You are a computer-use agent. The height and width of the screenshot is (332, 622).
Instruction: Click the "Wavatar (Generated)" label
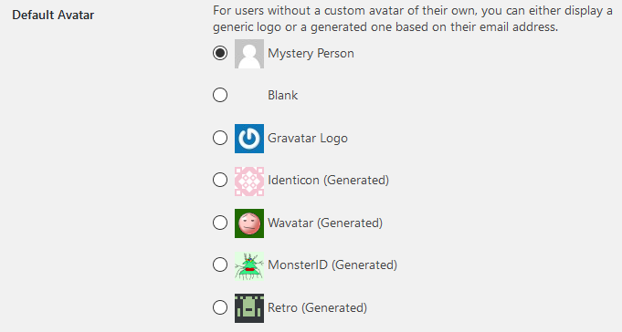325,223
